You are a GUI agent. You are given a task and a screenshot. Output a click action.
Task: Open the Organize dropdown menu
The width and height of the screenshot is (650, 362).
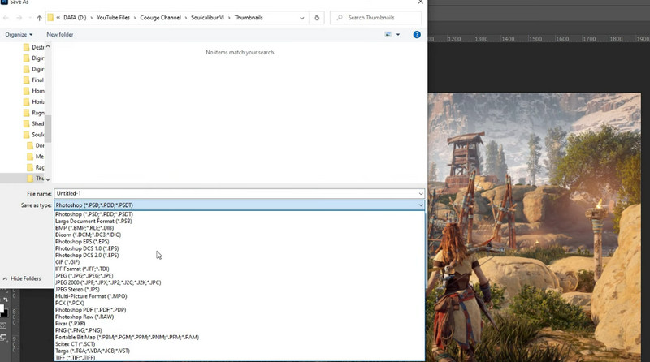coord(19,35)
